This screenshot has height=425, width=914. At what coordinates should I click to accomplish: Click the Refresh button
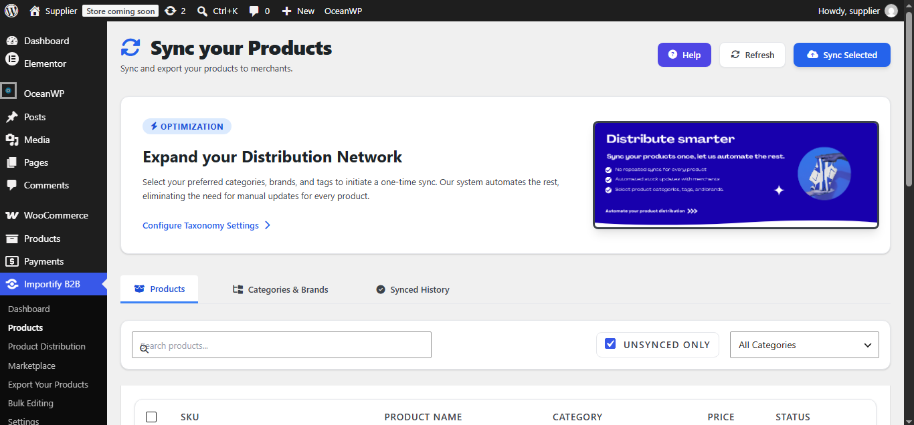tap(752, 55)
